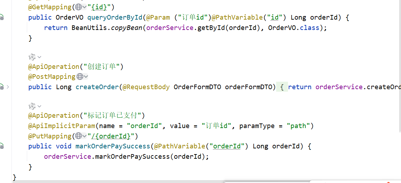Click the AI assistant icon above 创建订单 annotation
Image resolution: width=401 pixels, height=183 pixels.
[x=32, y=57]
